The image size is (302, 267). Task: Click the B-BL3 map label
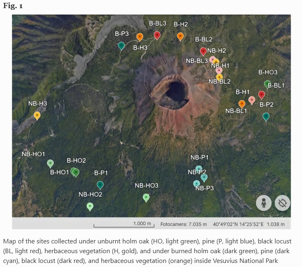point(158,23)
